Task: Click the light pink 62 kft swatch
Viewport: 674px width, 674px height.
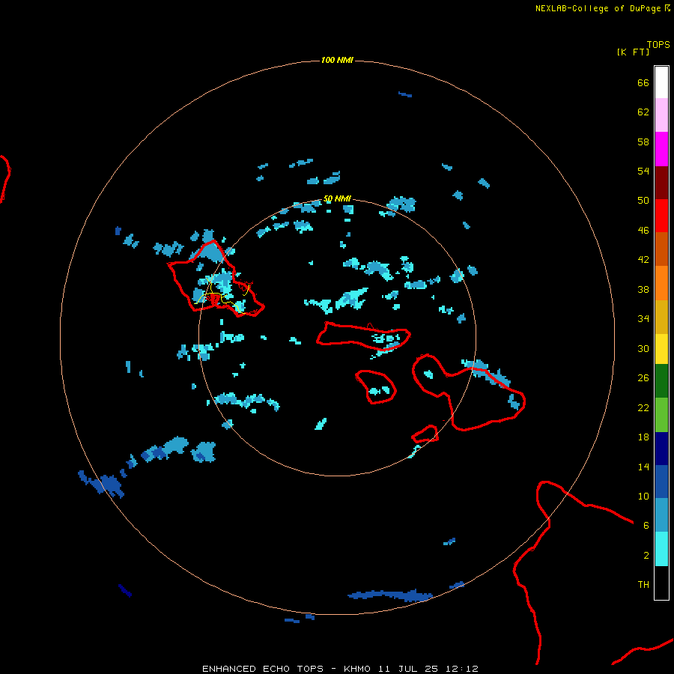Action: pyautogui.click(x=661, y=115)
